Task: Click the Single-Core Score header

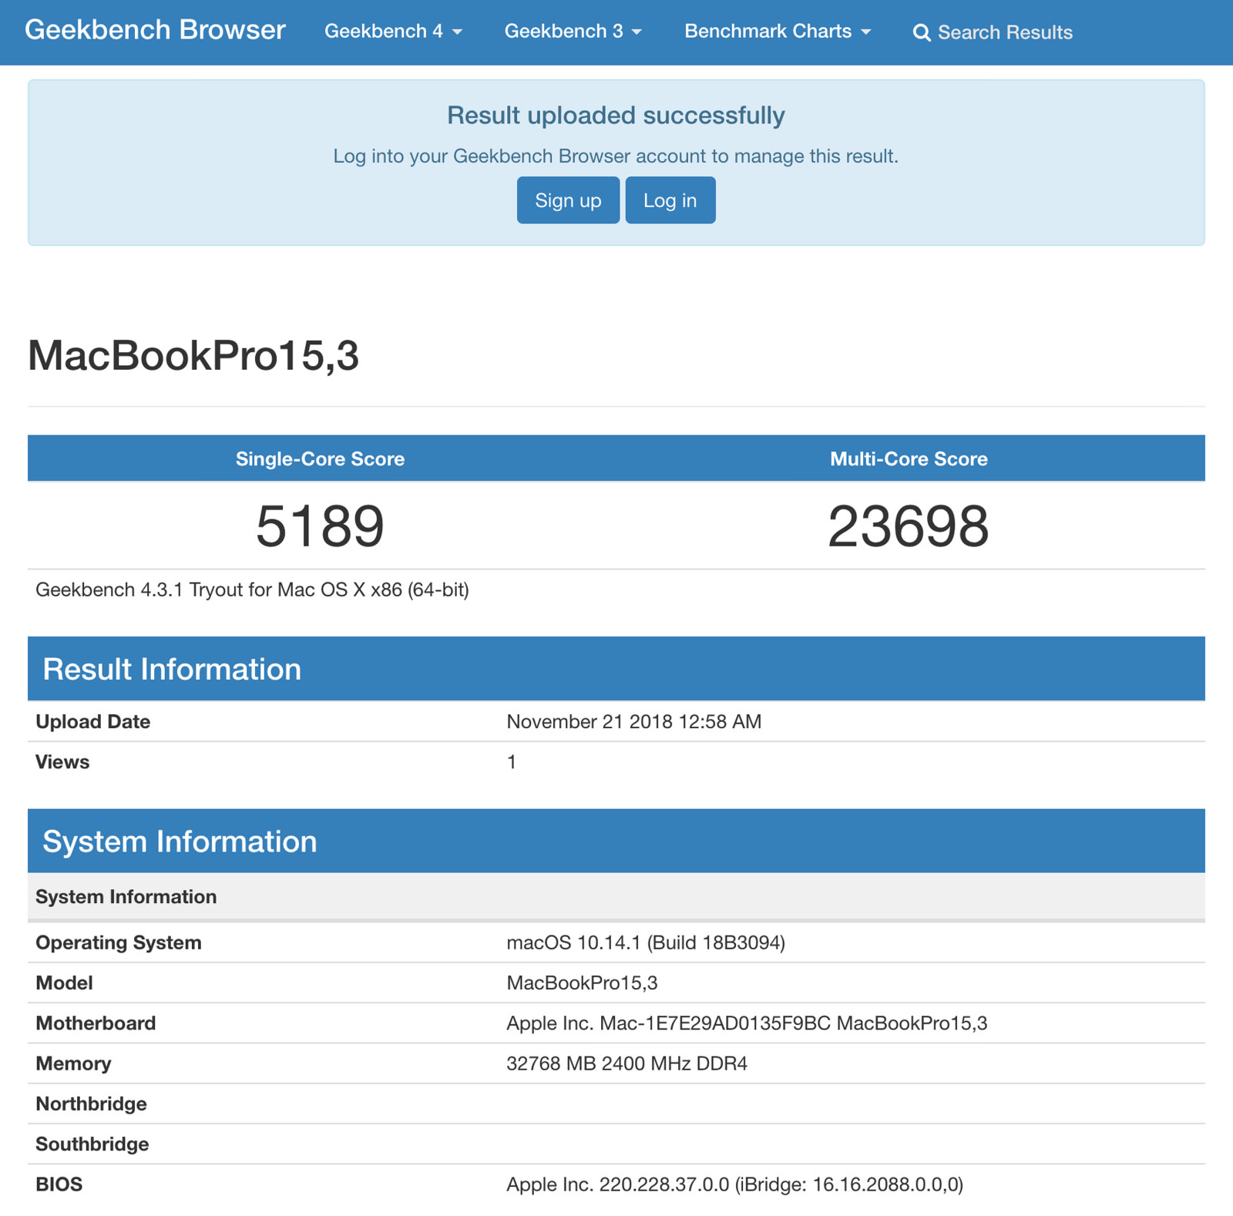Action: [x=320, y=459]
